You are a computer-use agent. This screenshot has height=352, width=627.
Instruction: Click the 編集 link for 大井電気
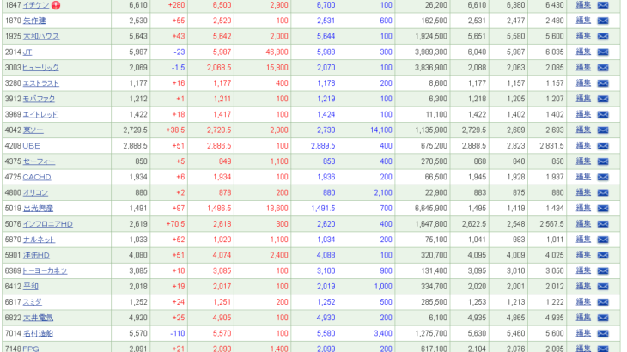pyautogui.click(x=583, y=317)
